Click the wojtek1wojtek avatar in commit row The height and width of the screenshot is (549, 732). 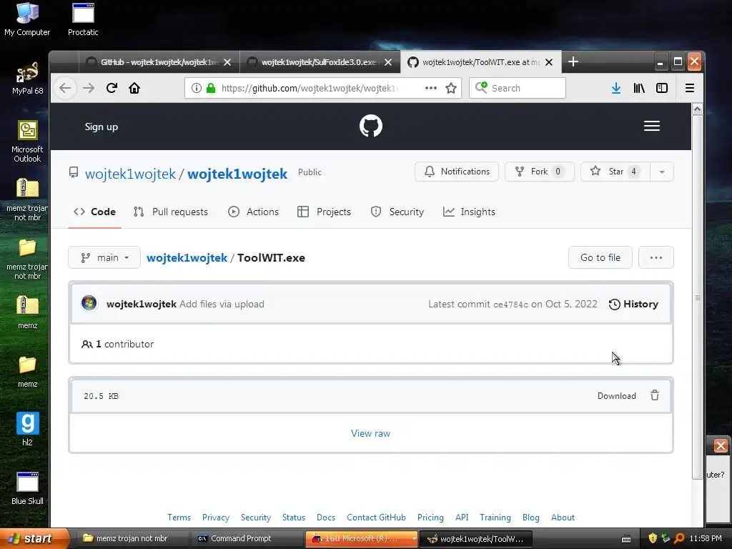[89, 303]
